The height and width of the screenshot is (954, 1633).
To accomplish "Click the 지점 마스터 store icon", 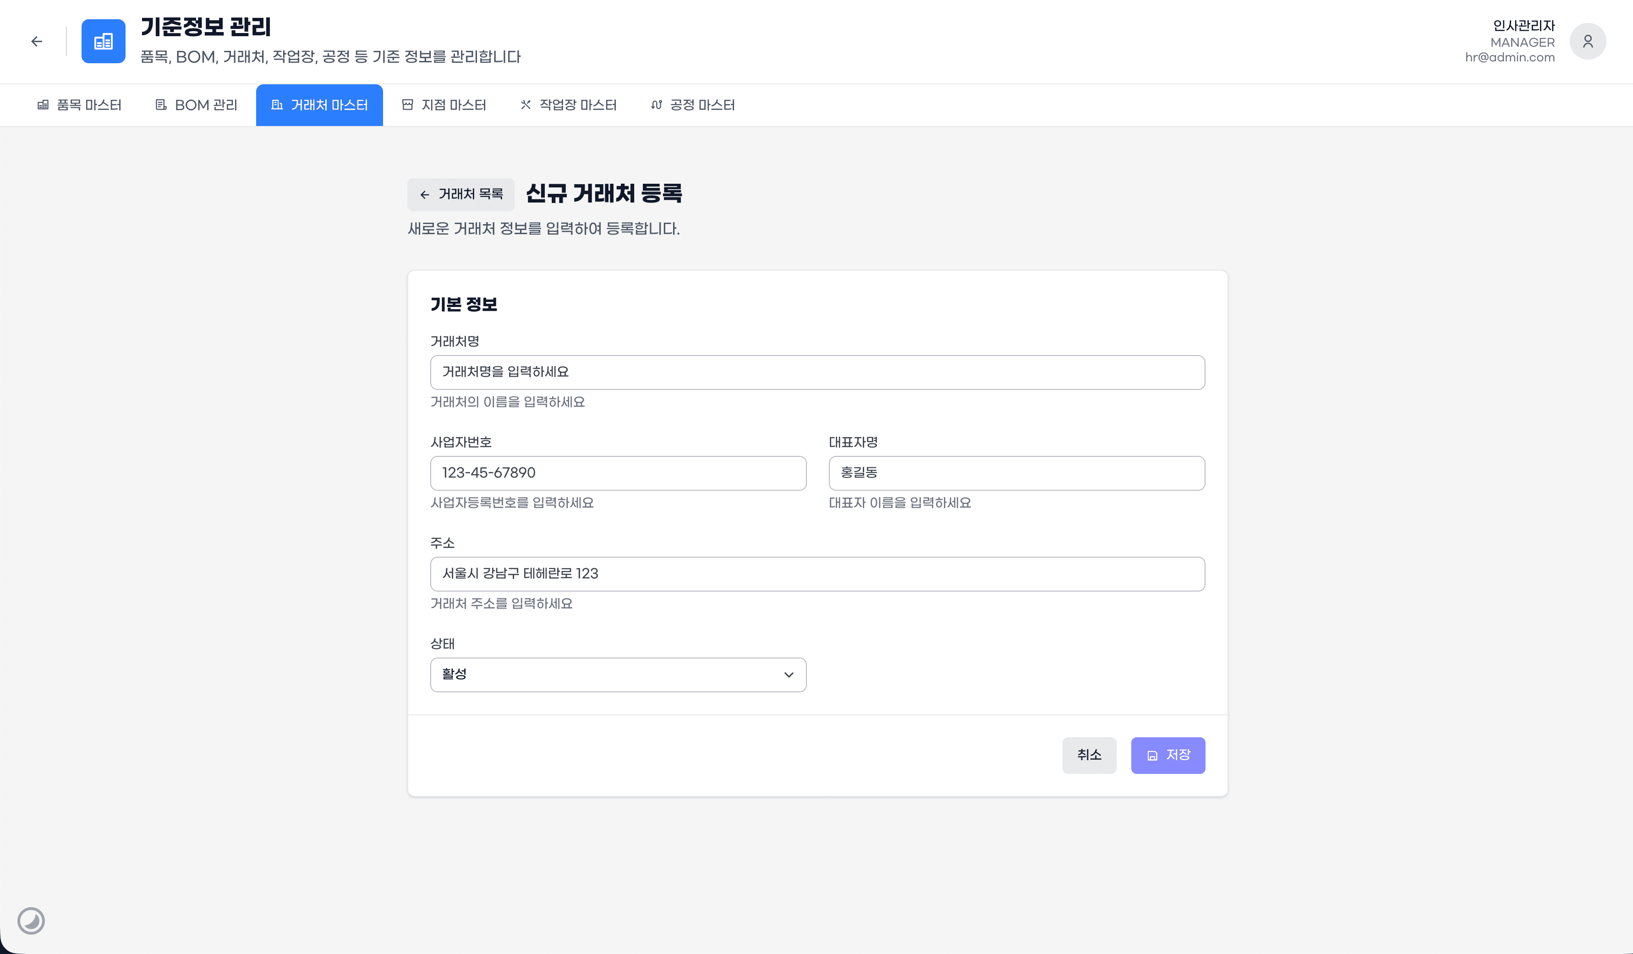I will click(408, 105).
